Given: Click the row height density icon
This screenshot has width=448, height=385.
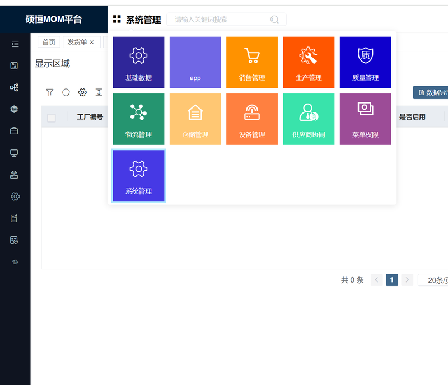Looking at the screenshot, I should coord(99,92).
